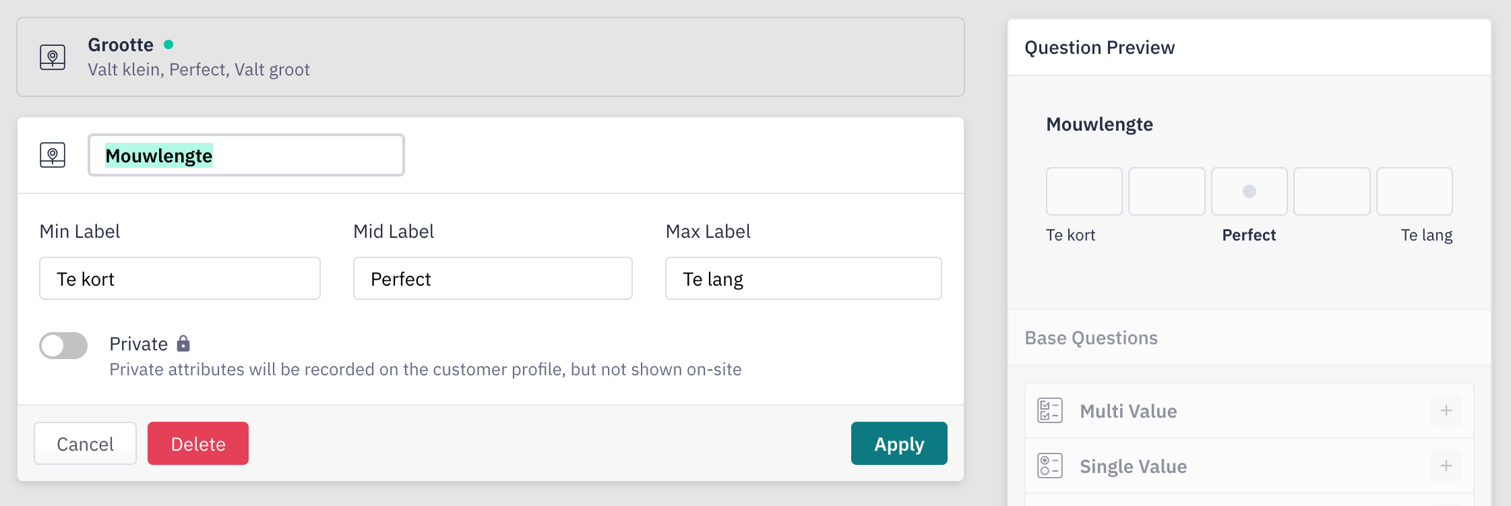The height and width of the screenshot is (506, 1511).
Task: Add a Single Value question with plus
Action: 1446,466
